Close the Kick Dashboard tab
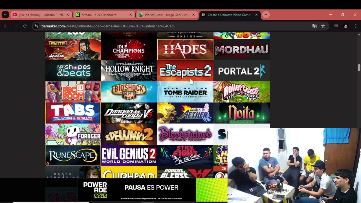 (131, 15)
